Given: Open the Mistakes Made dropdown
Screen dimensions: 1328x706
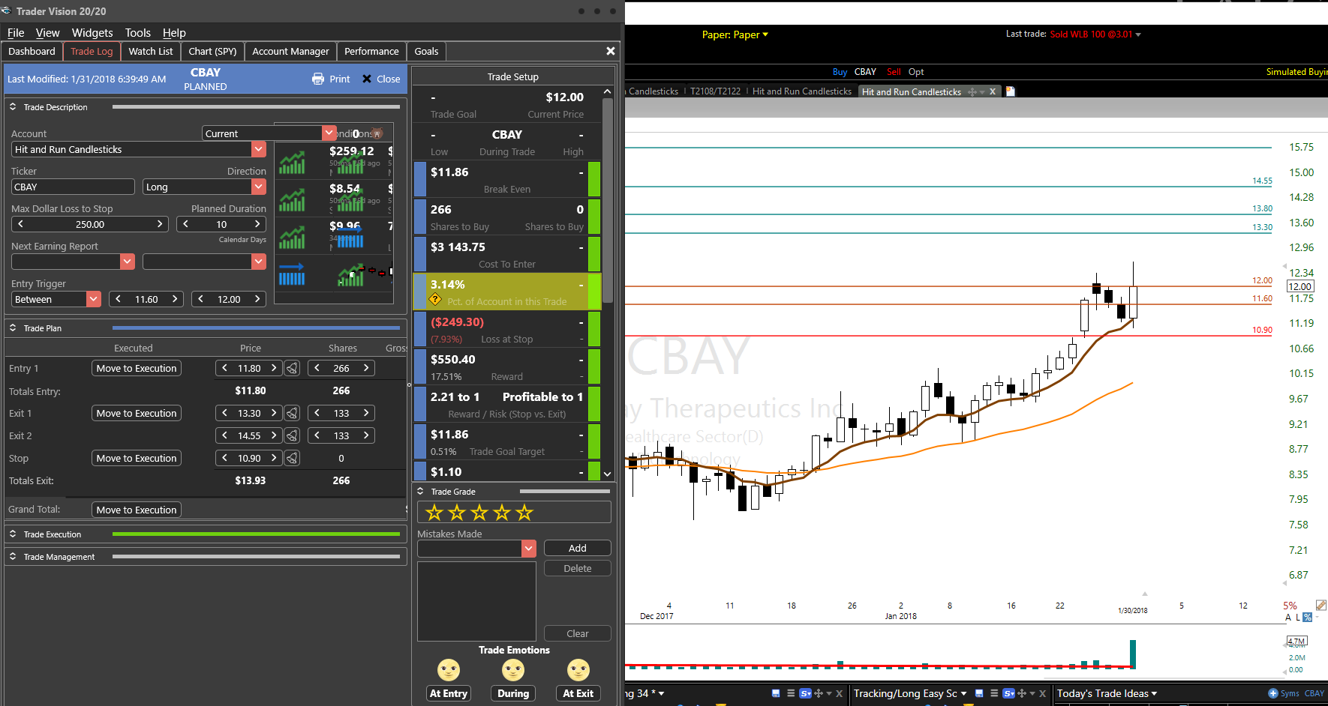Looking at the screenshot, I should [528, 548].
